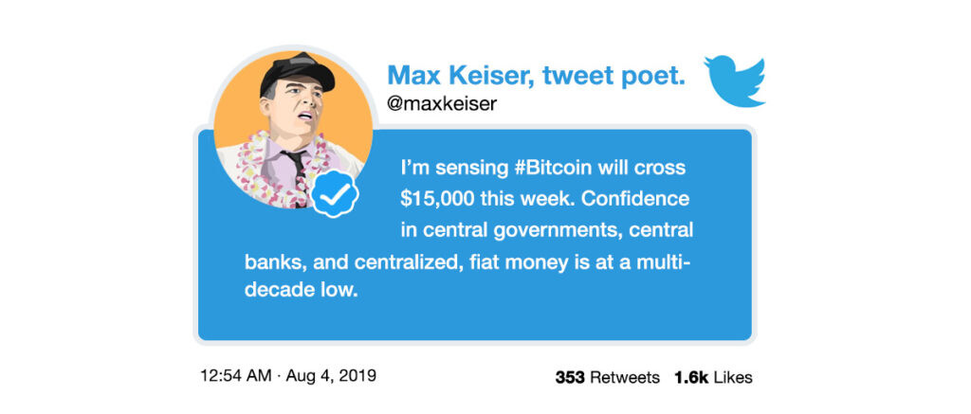Click the words multi-decade low

click(467, 277)
